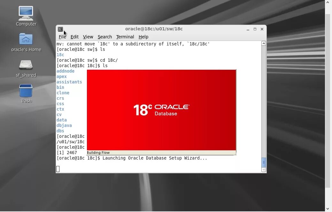332x212 pixels.
Task: Minimize the terminal window
Action: (x=248, y=29)
